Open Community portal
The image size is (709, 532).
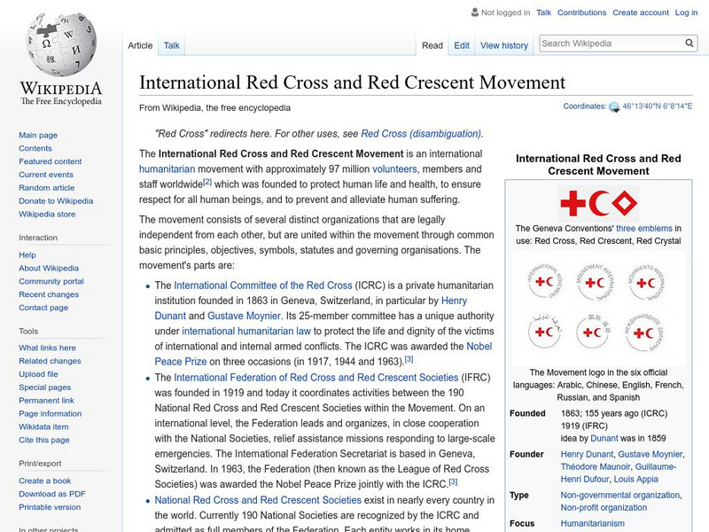pos(51,281)
